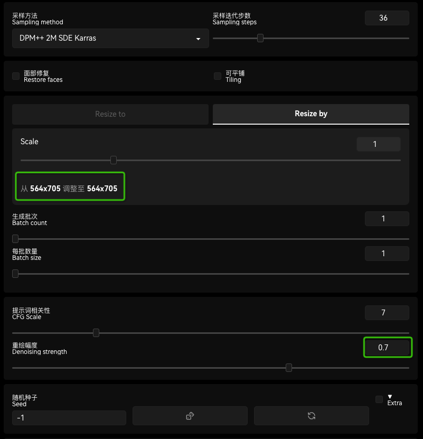Image resolution: width=423 pixels, height=439 pixels.
Task: Click the dice icon to randomize seed
Action: coord(190,416)
